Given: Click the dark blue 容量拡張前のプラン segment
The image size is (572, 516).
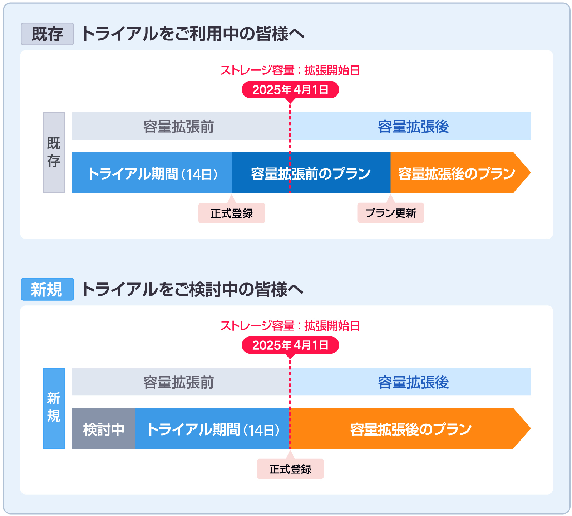Looking at the screenshot, I should pos(311,173).
